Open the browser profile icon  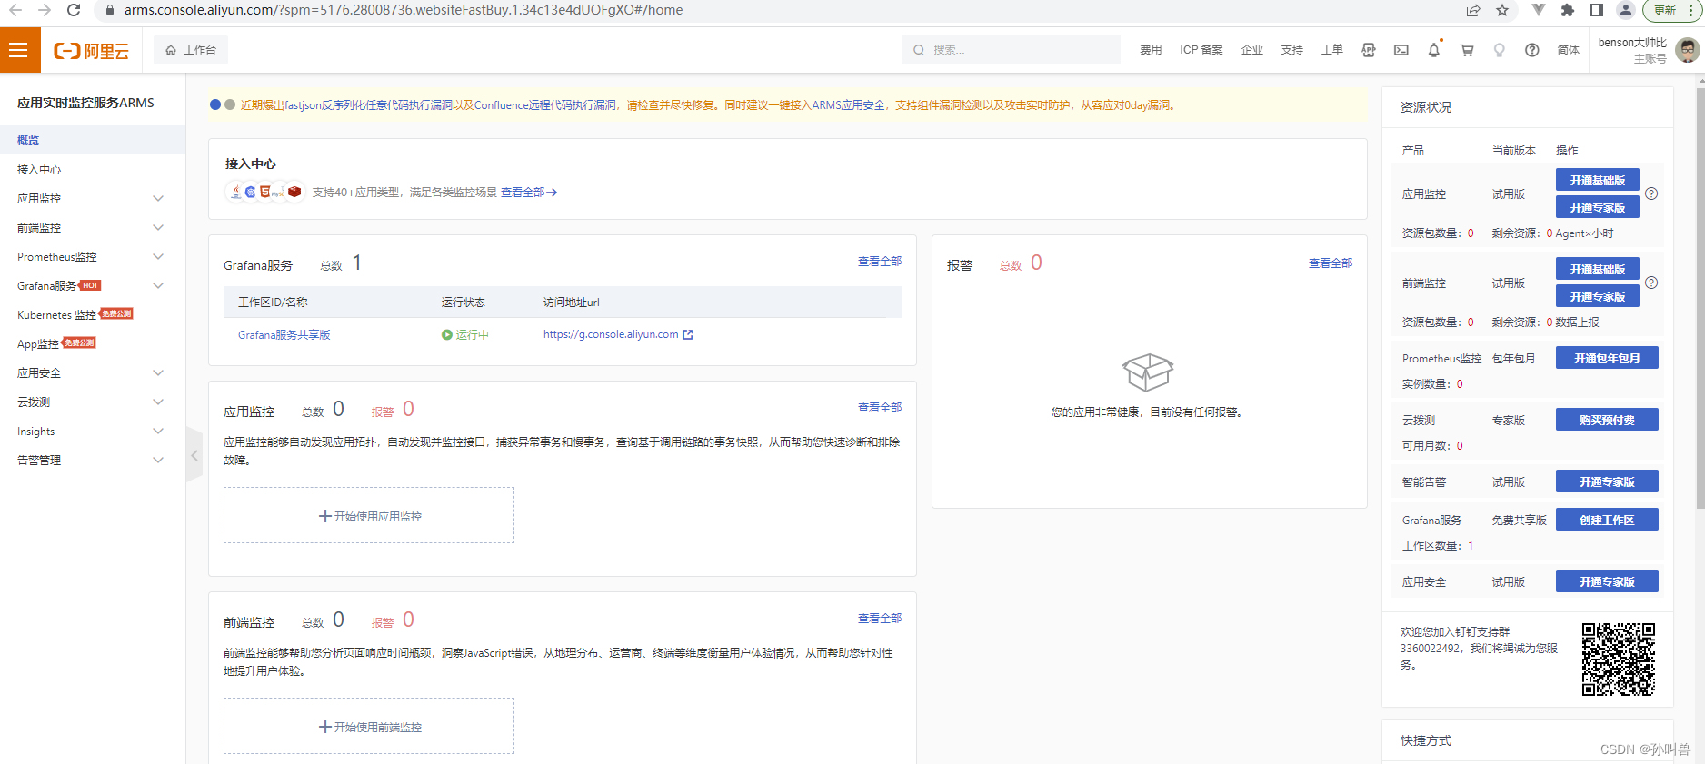[x=1626, y=10]
